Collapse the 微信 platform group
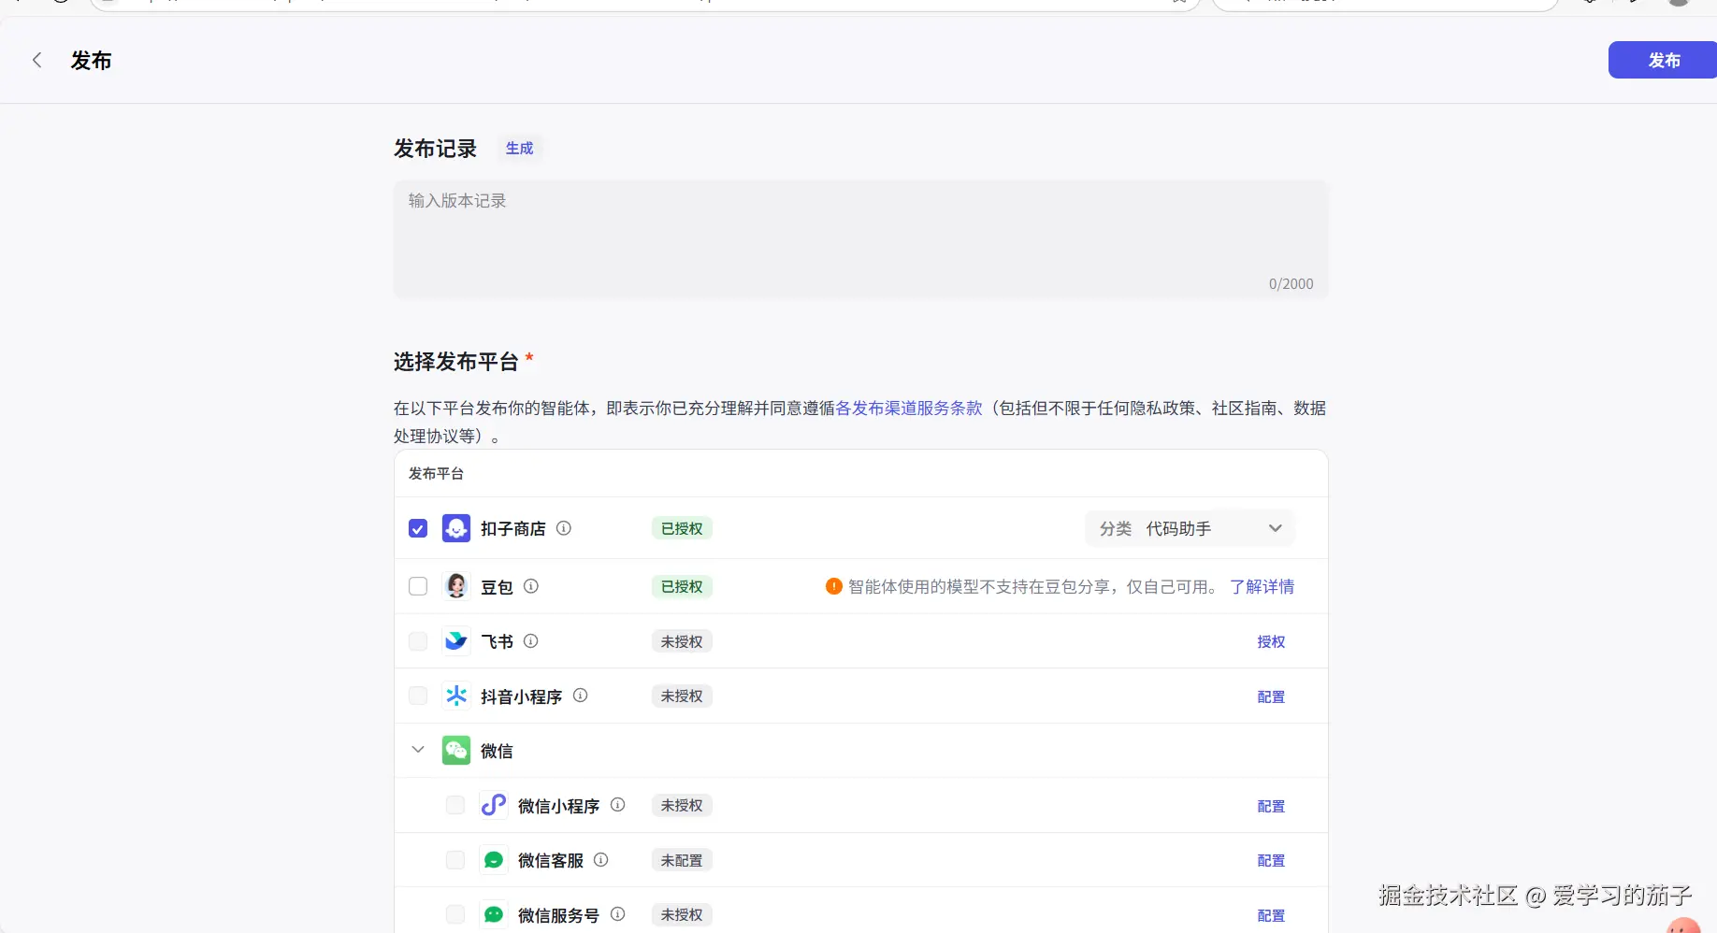1717x933 pixels. click(x=417, y=750)
